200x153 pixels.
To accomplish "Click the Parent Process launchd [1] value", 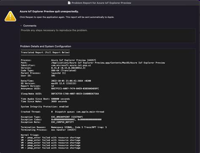I will tap(58, 73).
